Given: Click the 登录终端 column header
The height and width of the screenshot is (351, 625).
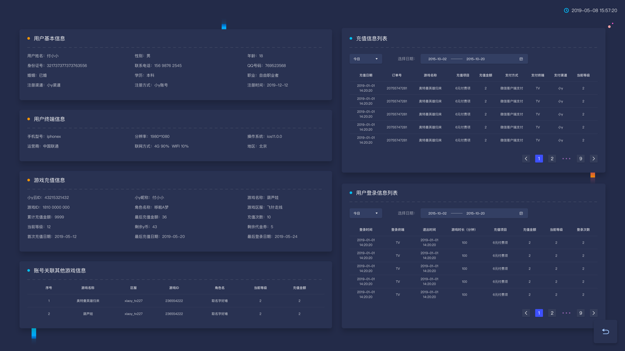Looking at the screenshot, I should pyautogui.click(x=398, y=230).
